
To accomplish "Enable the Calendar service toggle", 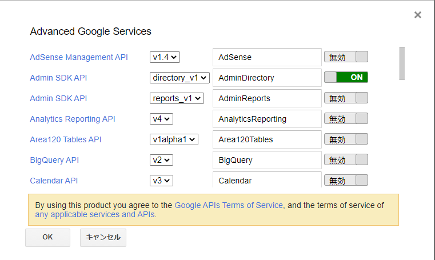I will [x=346, y=180].
